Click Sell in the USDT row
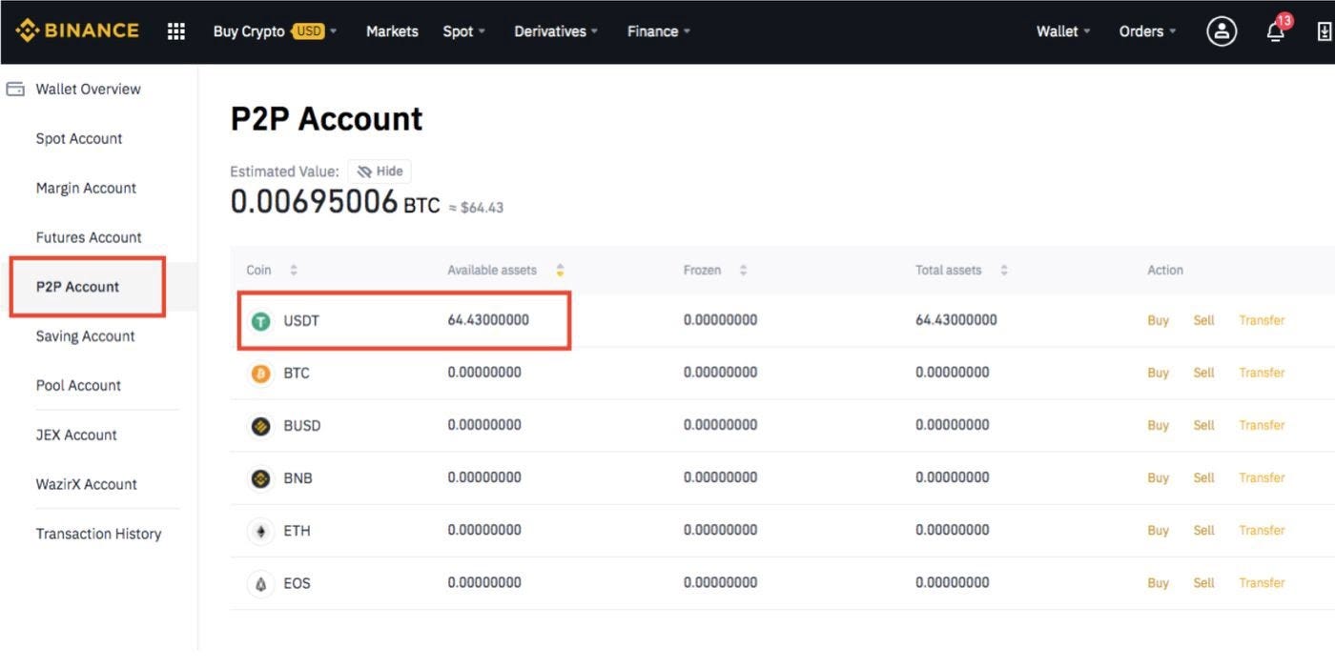Image resolution: width=1335 pixels, height=668 pixels. tap(1203, 321)
